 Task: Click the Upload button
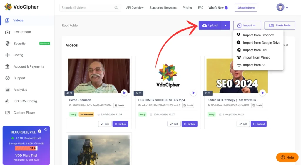[210, 25]
